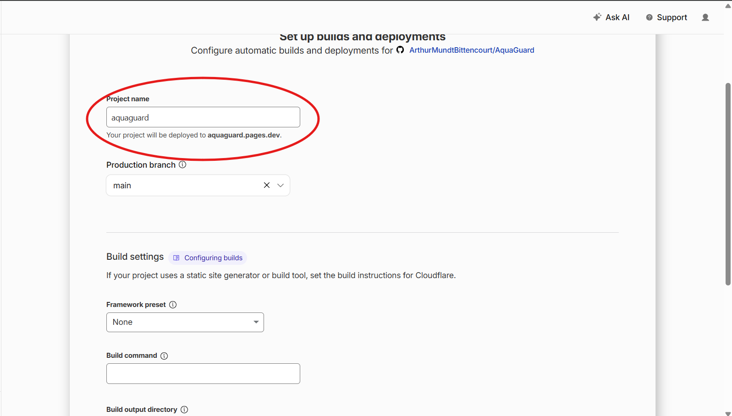This screenshot has width=732, height=416.
Task: Click the Build command info icon
Action: click(x=164, y=356)
